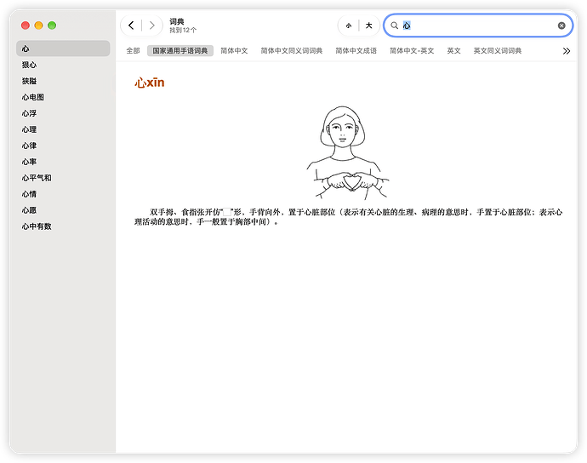Switch to the 全部 dictionary tab
This screenshot has height=463, width=587.
[133, 50]
